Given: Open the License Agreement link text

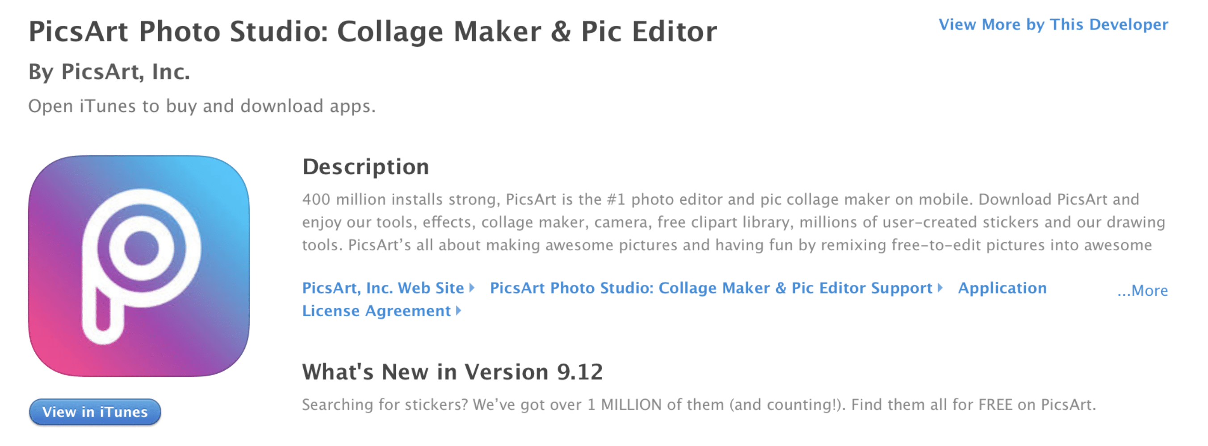Looking at the screenshot, I should [x=376, y=311].
